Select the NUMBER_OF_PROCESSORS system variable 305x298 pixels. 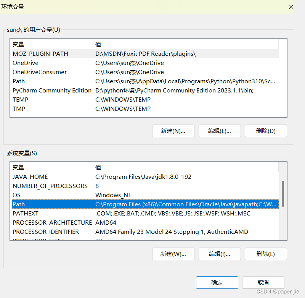[145, 186]
